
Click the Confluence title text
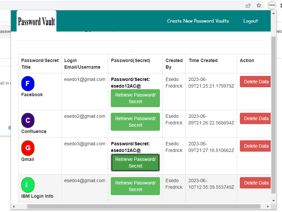tap(34, 132)
